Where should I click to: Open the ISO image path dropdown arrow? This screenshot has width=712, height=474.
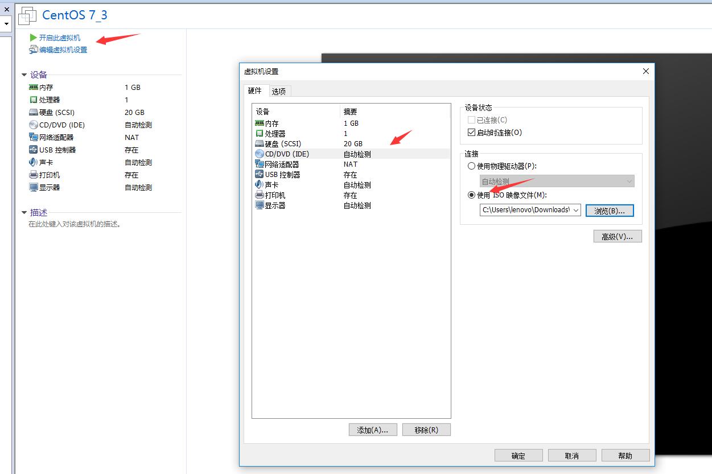(x=575, y=210)
